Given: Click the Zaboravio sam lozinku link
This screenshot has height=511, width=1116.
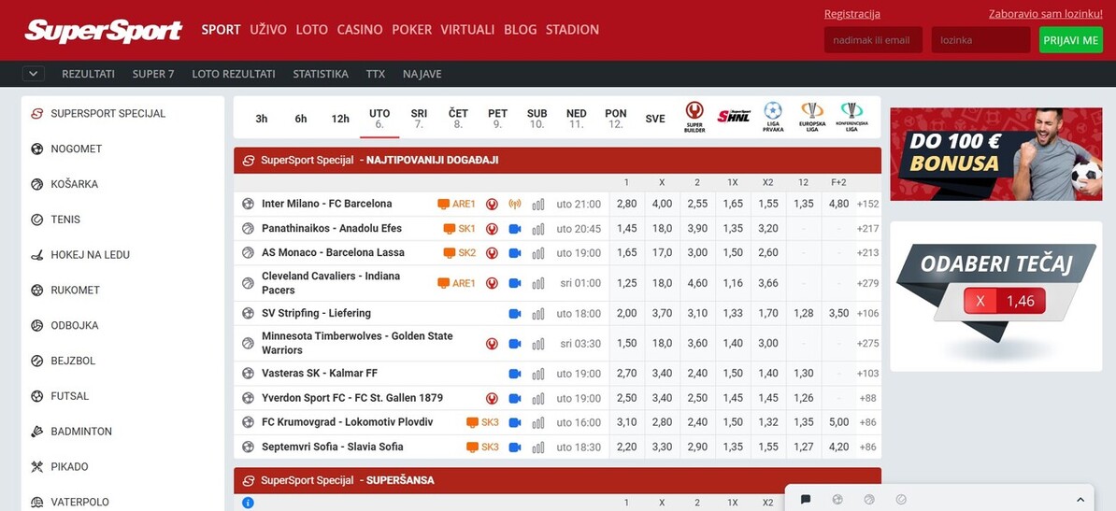Looking at the screenshot, I should coord(1046,13).
